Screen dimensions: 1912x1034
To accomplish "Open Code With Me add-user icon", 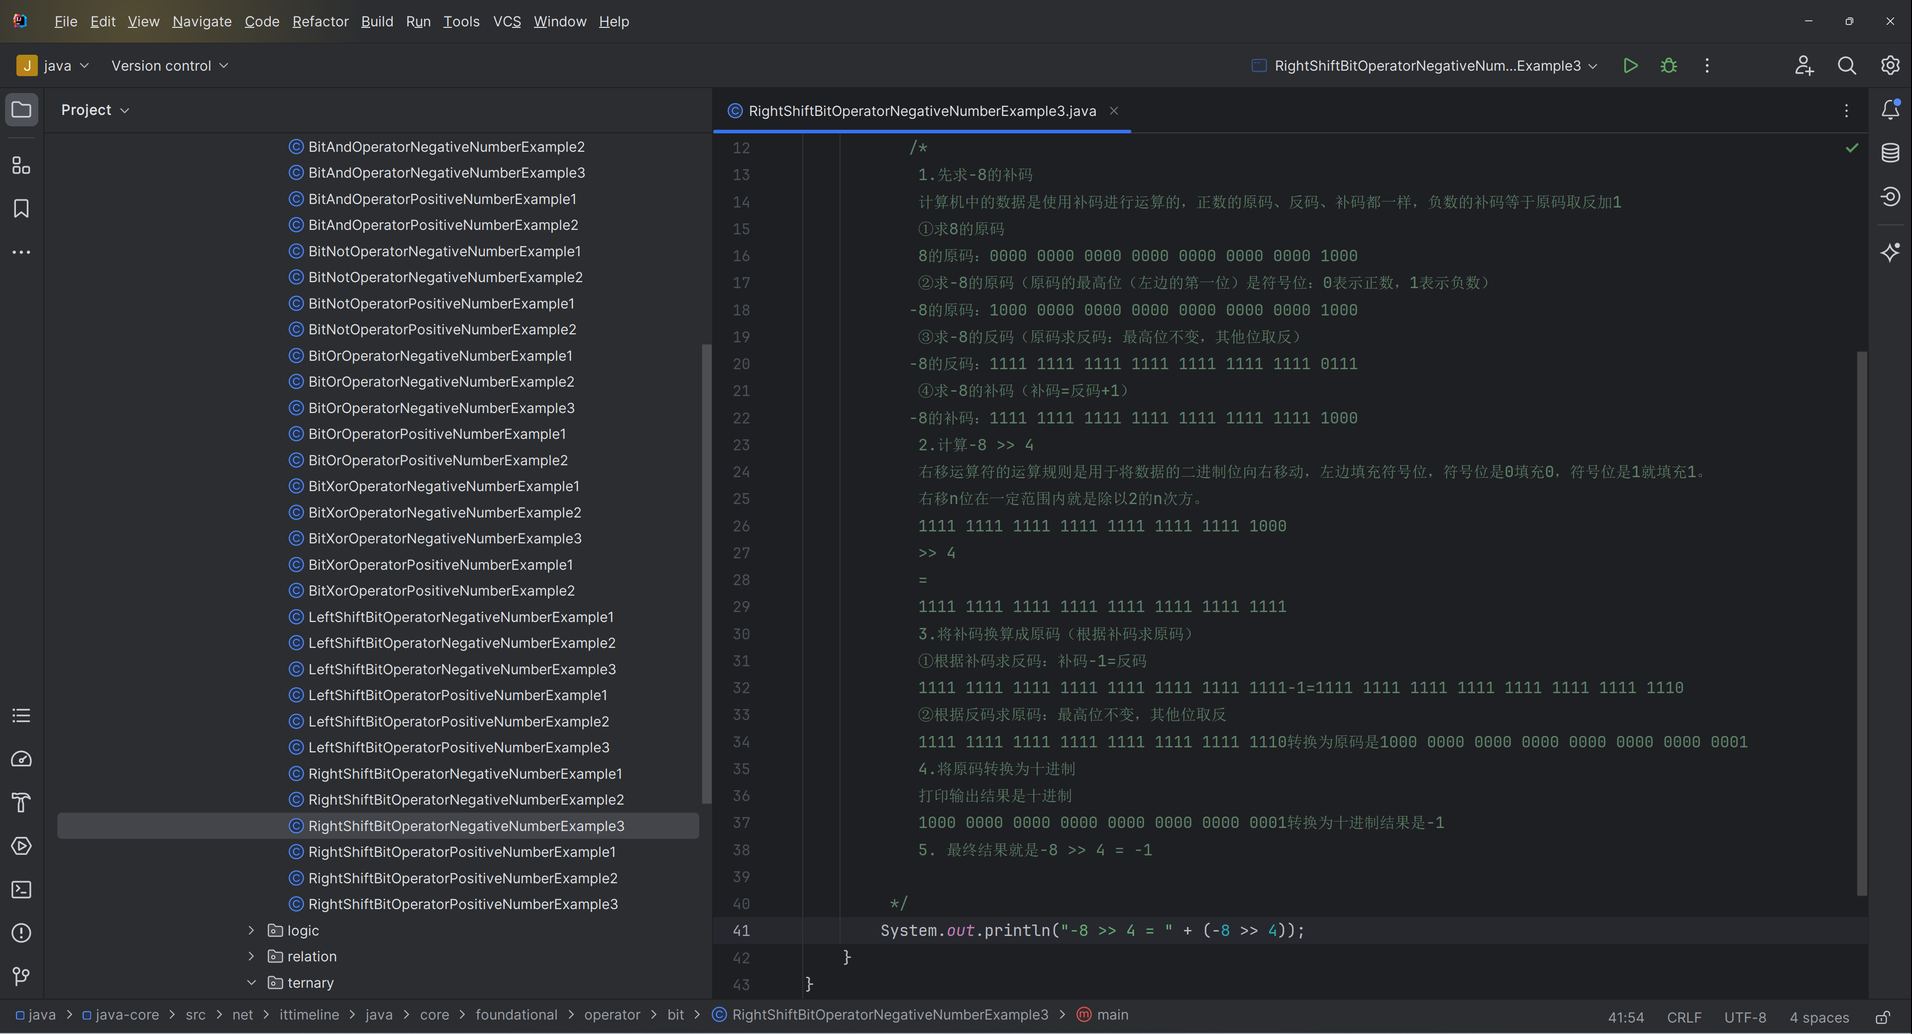I will tap(1805, 65).
